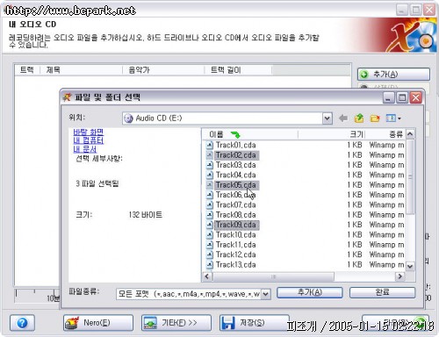
Task: Click the 완료 button in file dialog
Action: coord(382,292)
